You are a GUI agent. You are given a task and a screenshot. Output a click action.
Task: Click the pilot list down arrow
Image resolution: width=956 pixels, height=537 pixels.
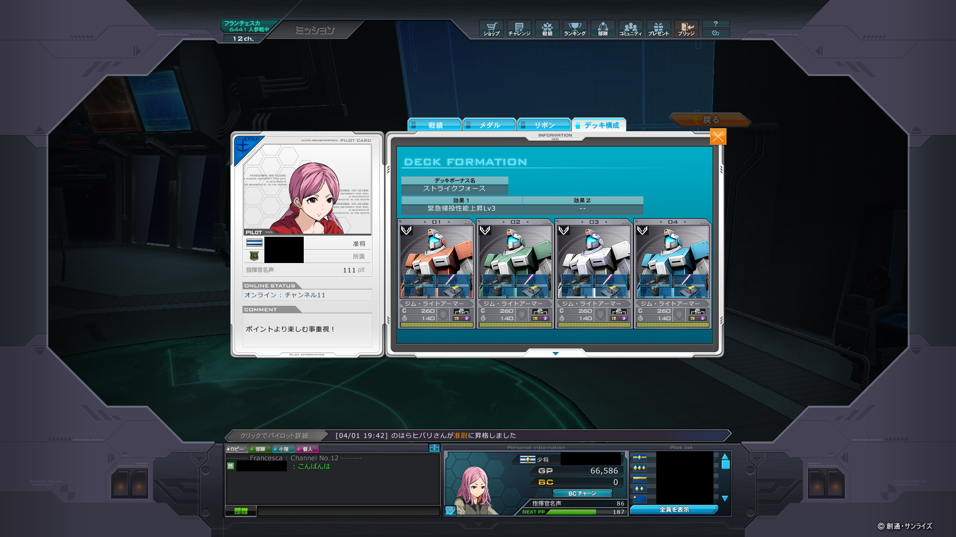725,498
